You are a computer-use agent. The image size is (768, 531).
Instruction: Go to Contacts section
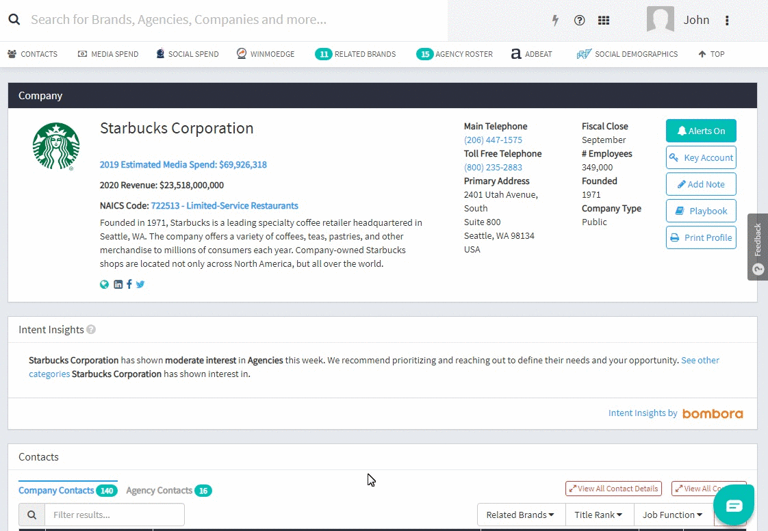32,54
